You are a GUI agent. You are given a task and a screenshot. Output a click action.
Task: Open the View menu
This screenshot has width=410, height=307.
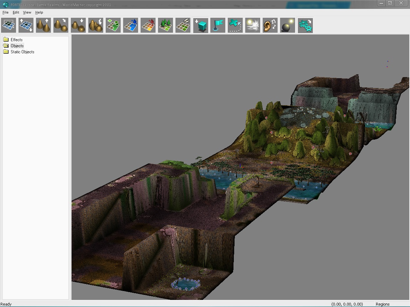[27, 12]
